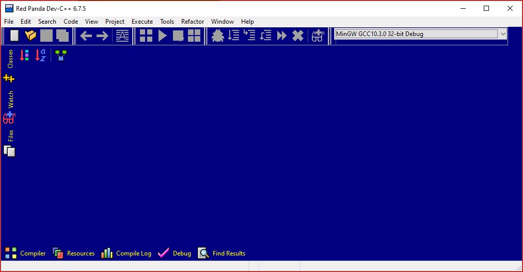The image size is (523, 272).
Task: Open the Project menu
Action: (x=115, y=22)
